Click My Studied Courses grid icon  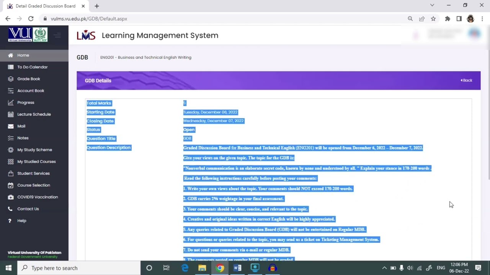click(x=10, y=162)
